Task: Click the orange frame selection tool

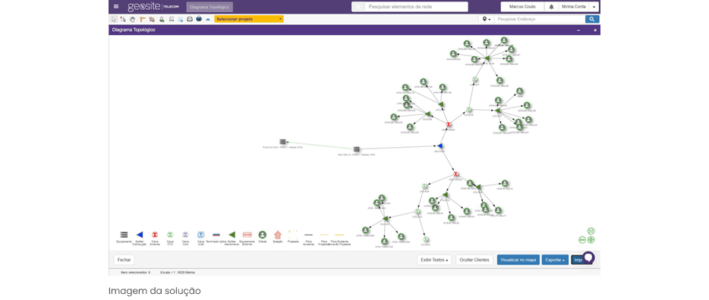Action: 152,20
